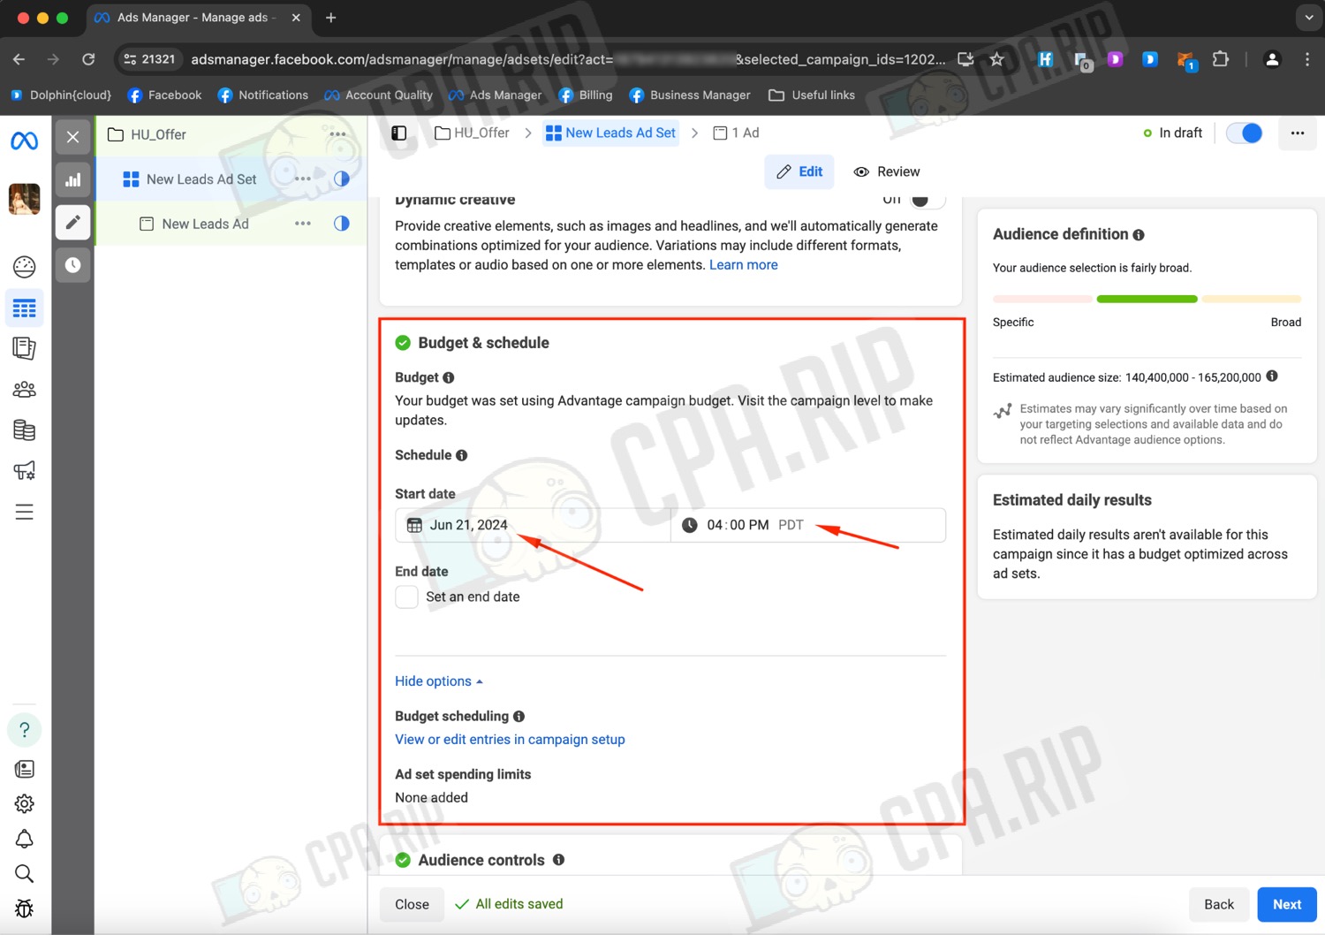The width and height of the screenshot is (1325, 935).
Task: Click the Close button
Action: (412, 904)
